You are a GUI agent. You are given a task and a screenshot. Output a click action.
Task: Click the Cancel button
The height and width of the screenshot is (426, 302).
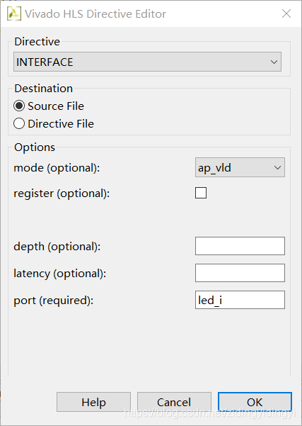[174, 402]
